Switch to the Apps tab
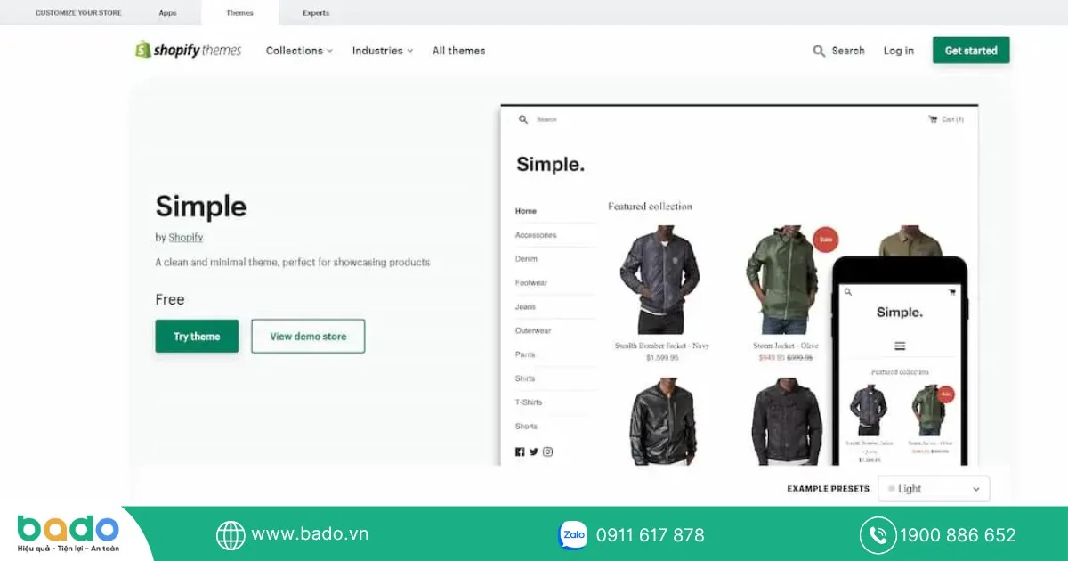 (x=167, y=13)
